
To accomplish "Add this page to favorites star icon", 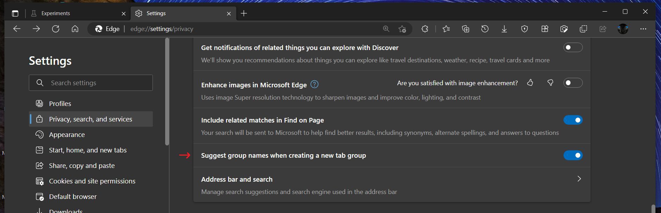I will pyautogui.click(x=402, y=29).
